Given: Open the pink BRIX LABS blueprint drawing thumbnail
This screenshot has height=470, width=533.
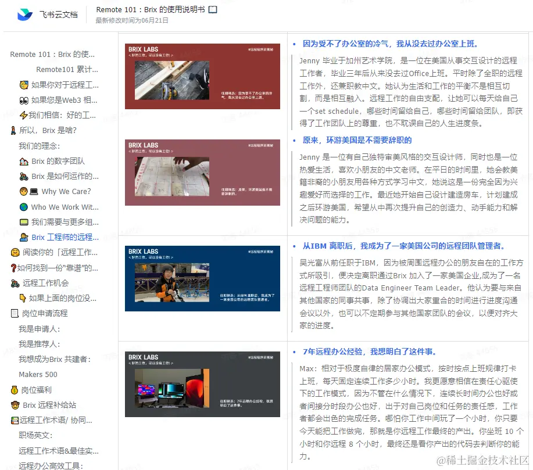Looking at the screenshot, I should point(203,173).
